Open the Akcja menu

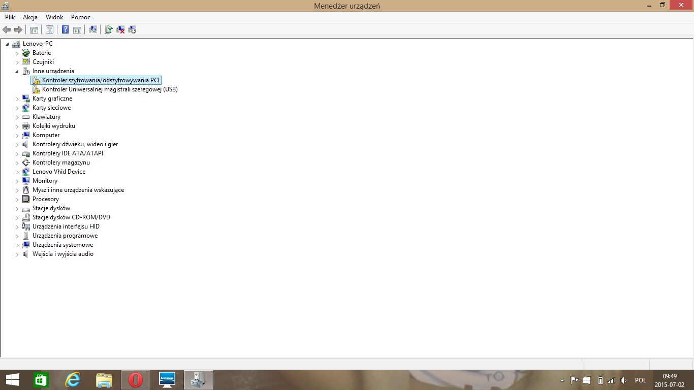[x=30, y=17]
